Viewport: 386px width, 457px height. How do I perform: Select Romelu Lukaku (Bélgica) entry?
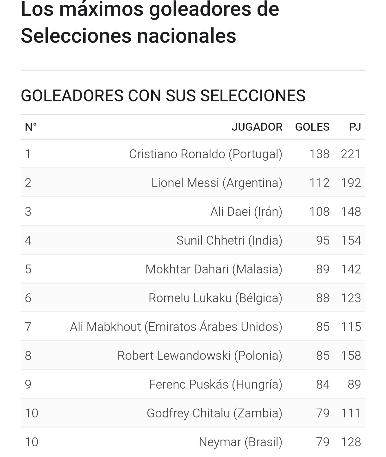[215, 298]
